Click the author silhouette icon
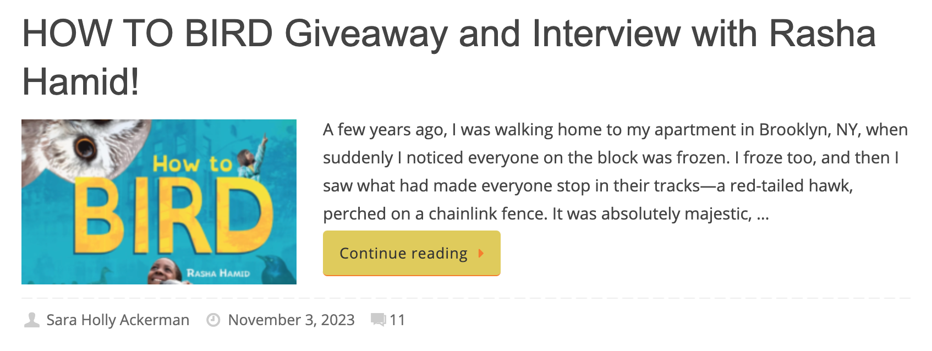 32,320
